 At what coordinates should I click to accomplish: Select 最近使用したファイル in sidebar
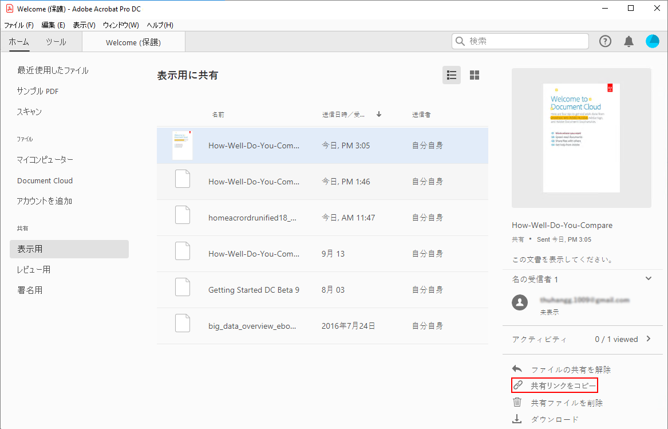pos(53,70)
